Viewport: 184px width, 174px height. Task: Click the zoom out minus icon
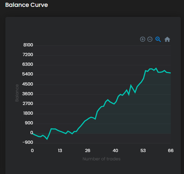coord(150,39)
